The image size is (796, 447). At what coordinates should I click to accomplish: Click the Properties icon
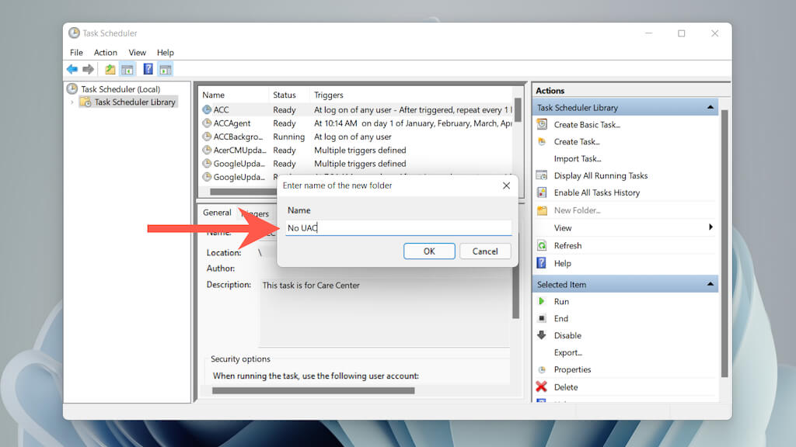click(542, 369)
